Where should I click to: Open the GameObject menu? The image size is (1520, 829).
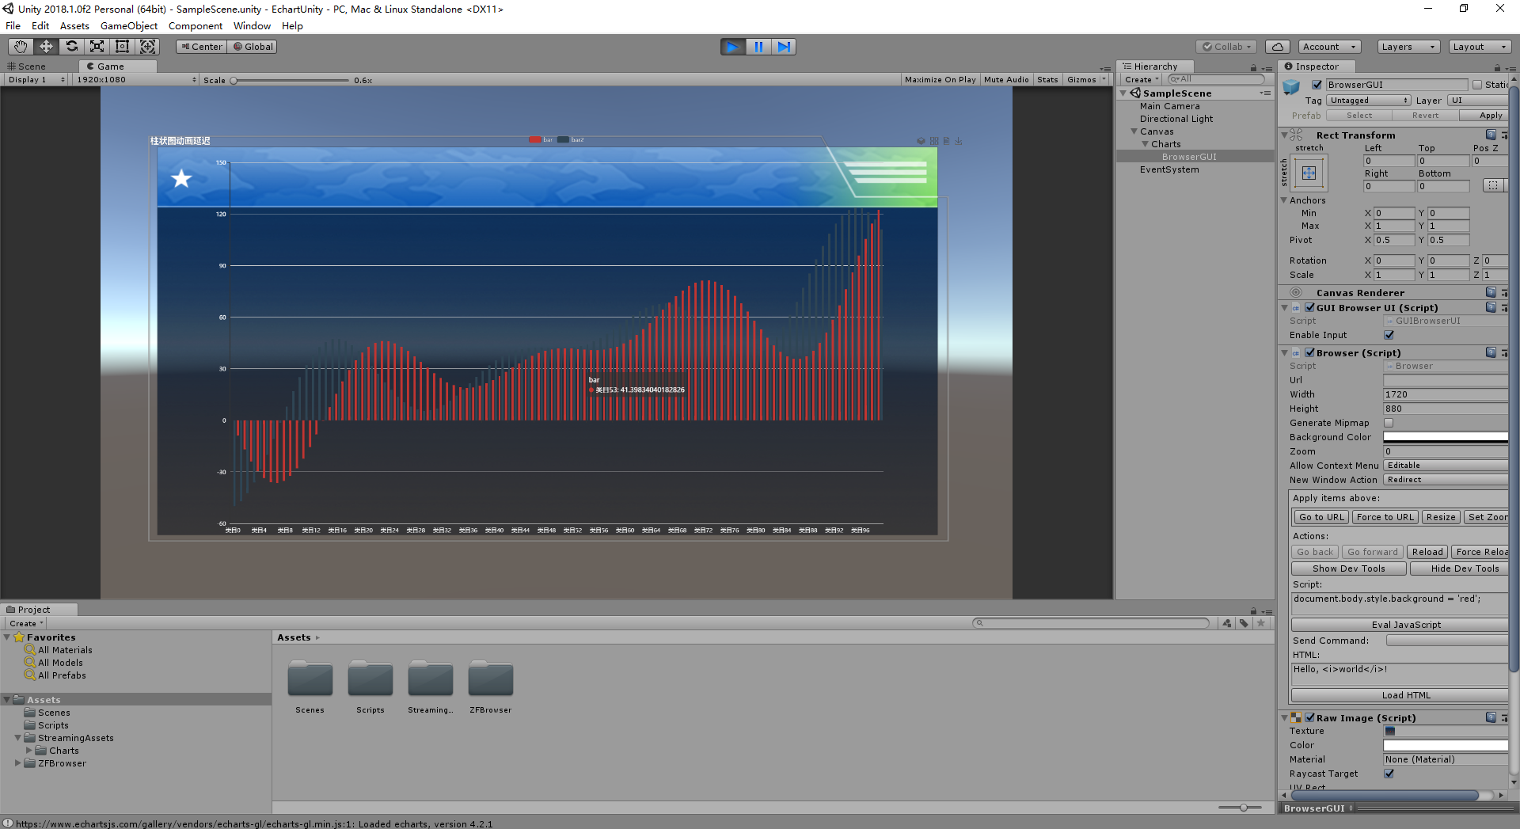pos(128,25)
